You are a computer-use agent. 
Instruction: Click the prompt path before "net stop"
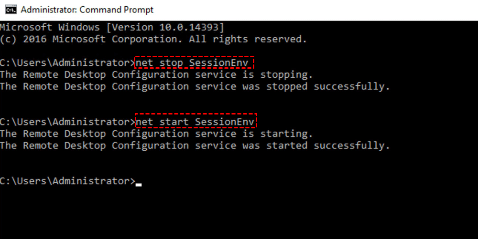point(67,63)
